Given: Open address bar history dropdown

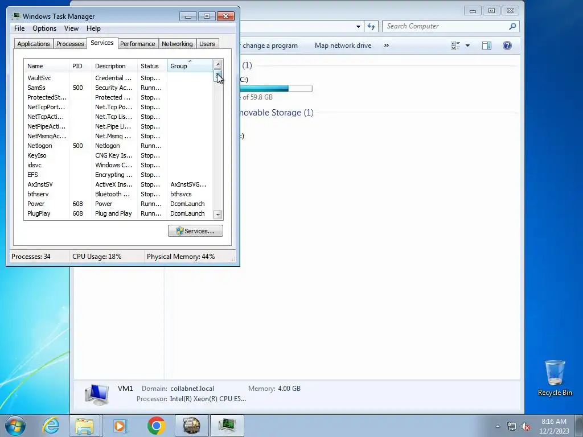Looking at the screenshot, I should (358, 26).
